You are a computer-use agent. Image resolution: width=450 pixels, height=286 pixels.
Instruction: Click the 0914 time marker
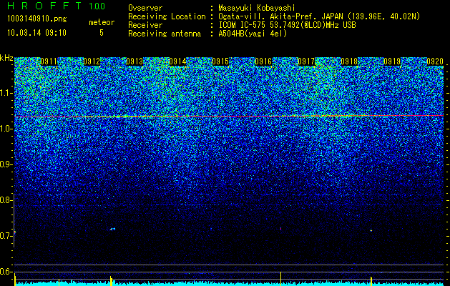point(177,61)
